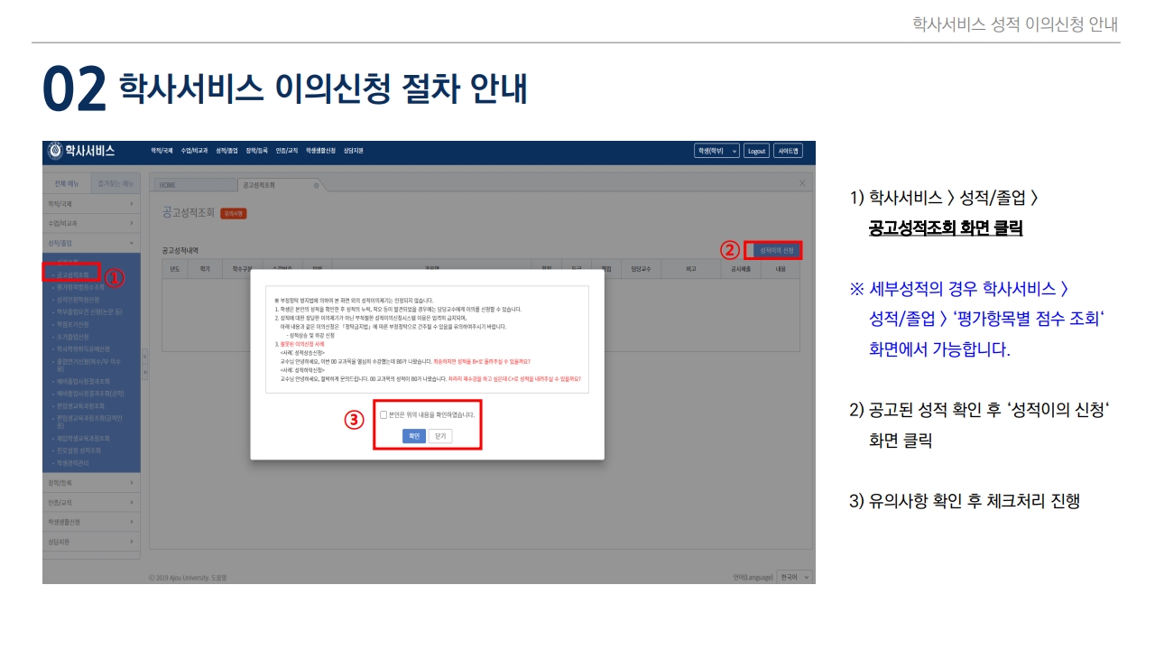Viewport: 1155px width, 650px height.
Task: Click the red 유의사항 badge
Action: coord(233,213)
